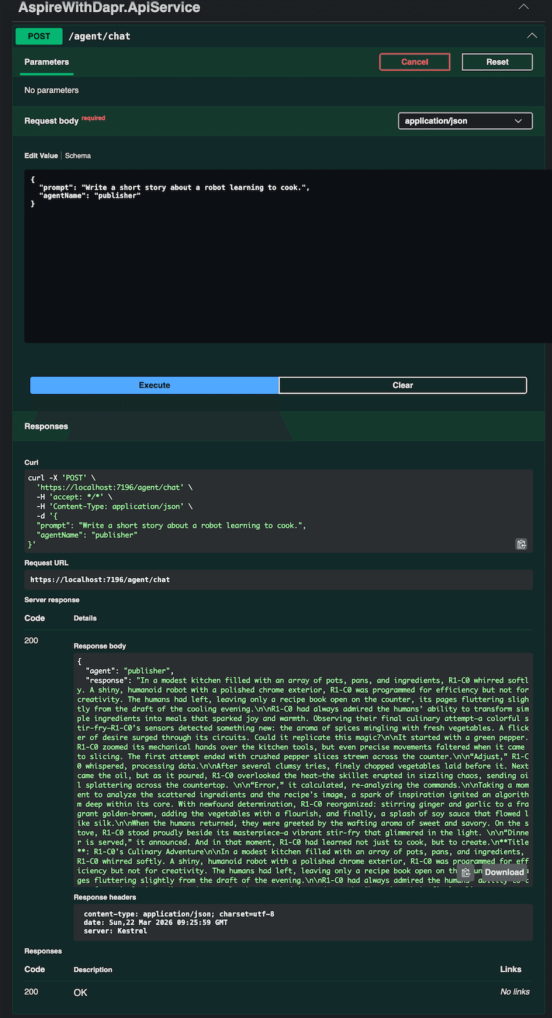
Task: Click the Reset button
Action: click(497, 62)
